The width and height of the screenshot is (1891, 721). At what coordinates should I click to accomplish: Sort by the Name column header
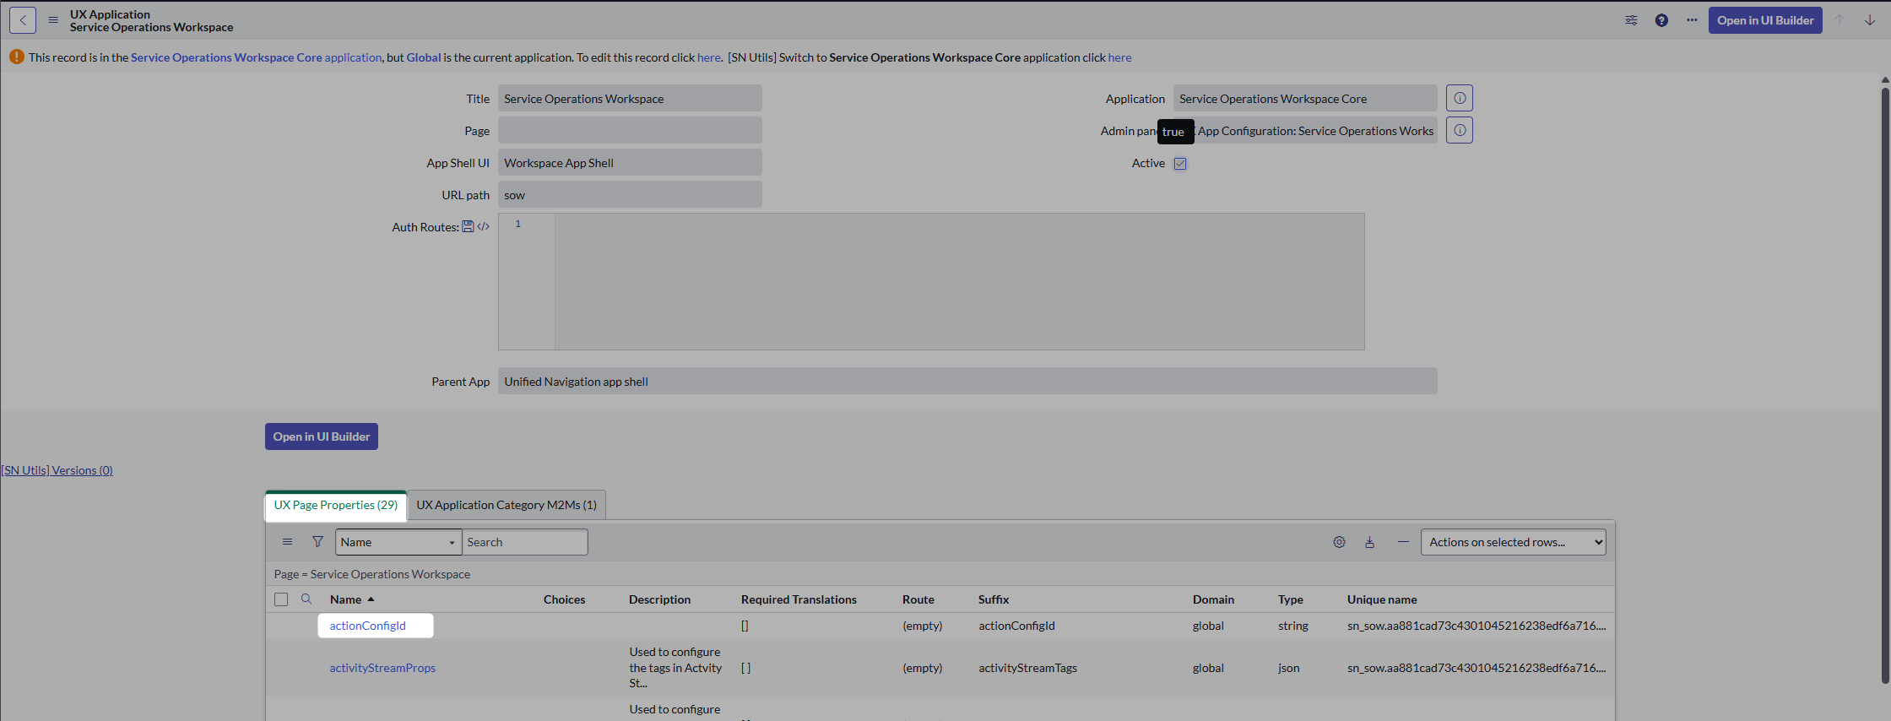click(346, 599)
